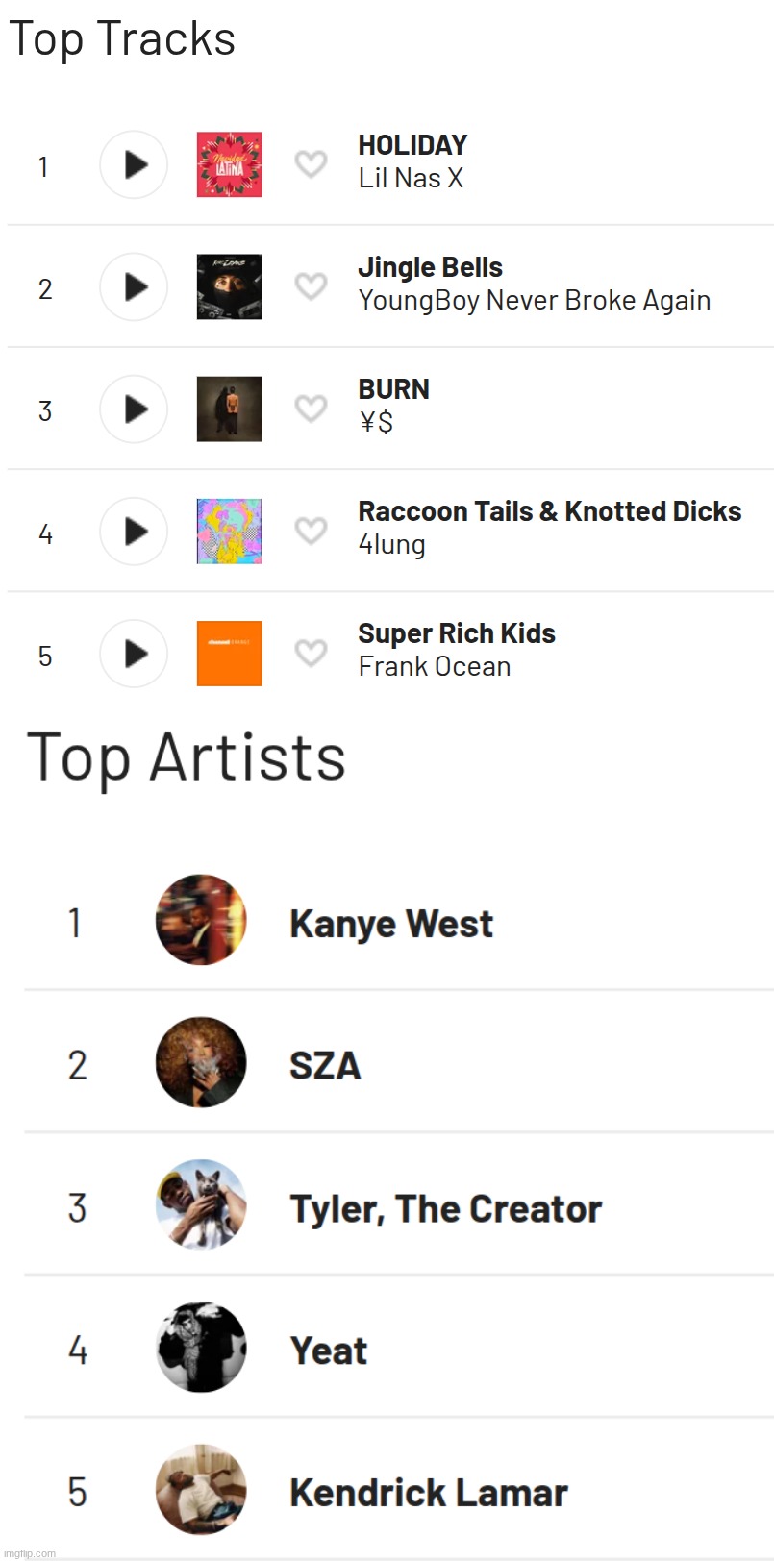Click the Kanye West artist avatar

[x=201, y=921]
